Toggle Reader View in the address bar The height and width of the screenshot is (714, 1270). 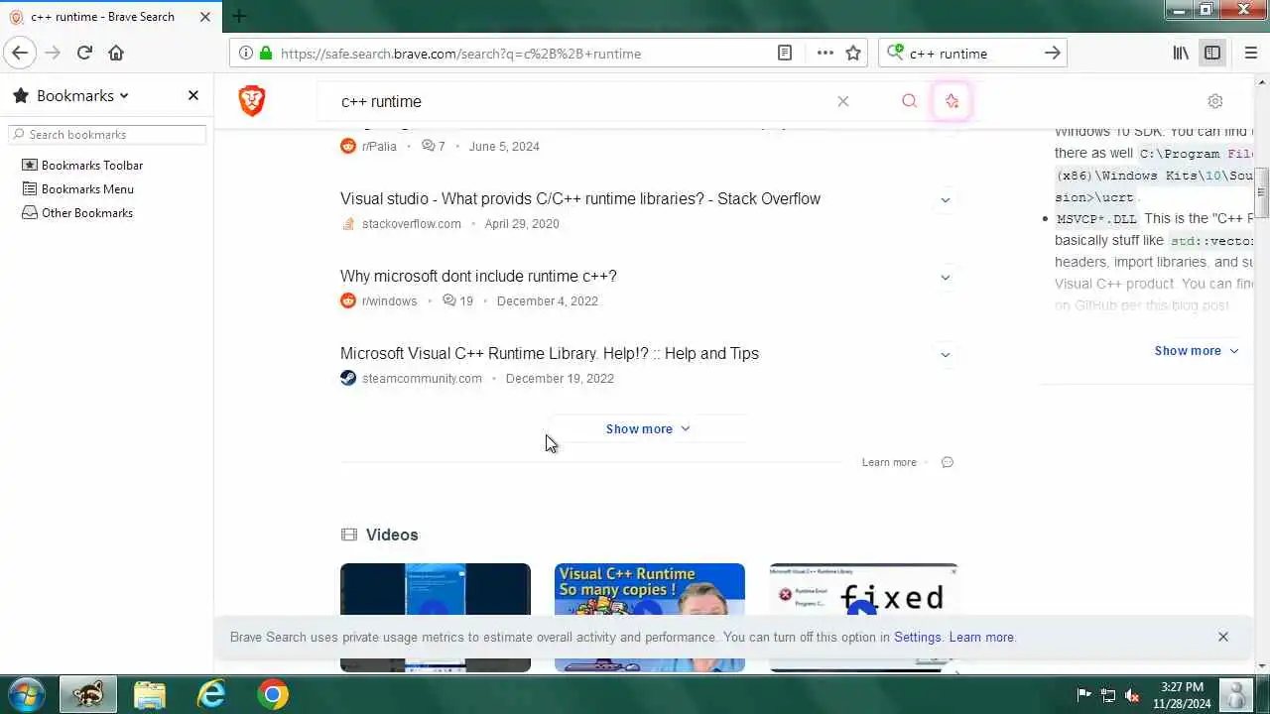coord(784,53)
